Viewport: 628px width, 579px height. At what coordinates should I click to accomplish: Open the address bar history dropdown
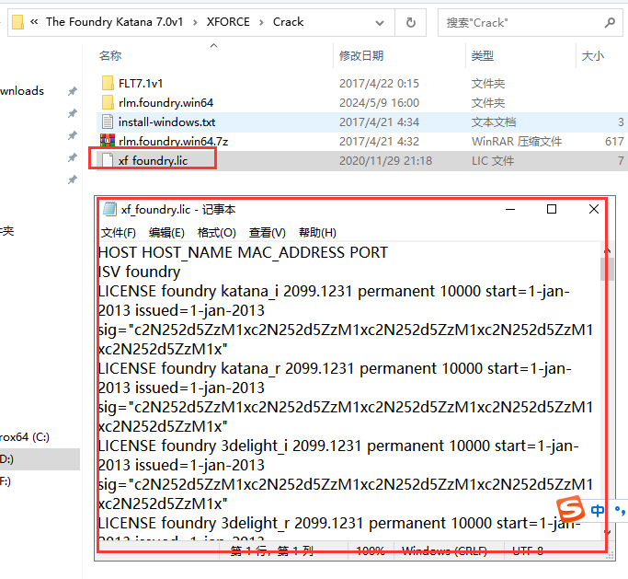tap(380, 23)
